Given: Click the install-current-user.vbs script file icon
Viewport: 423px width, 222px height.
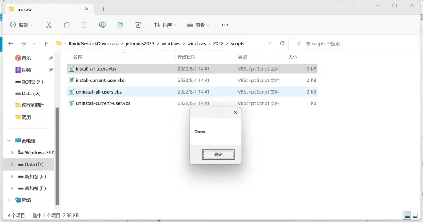Looking at the screenshot, I should click(x=71, y=80).
